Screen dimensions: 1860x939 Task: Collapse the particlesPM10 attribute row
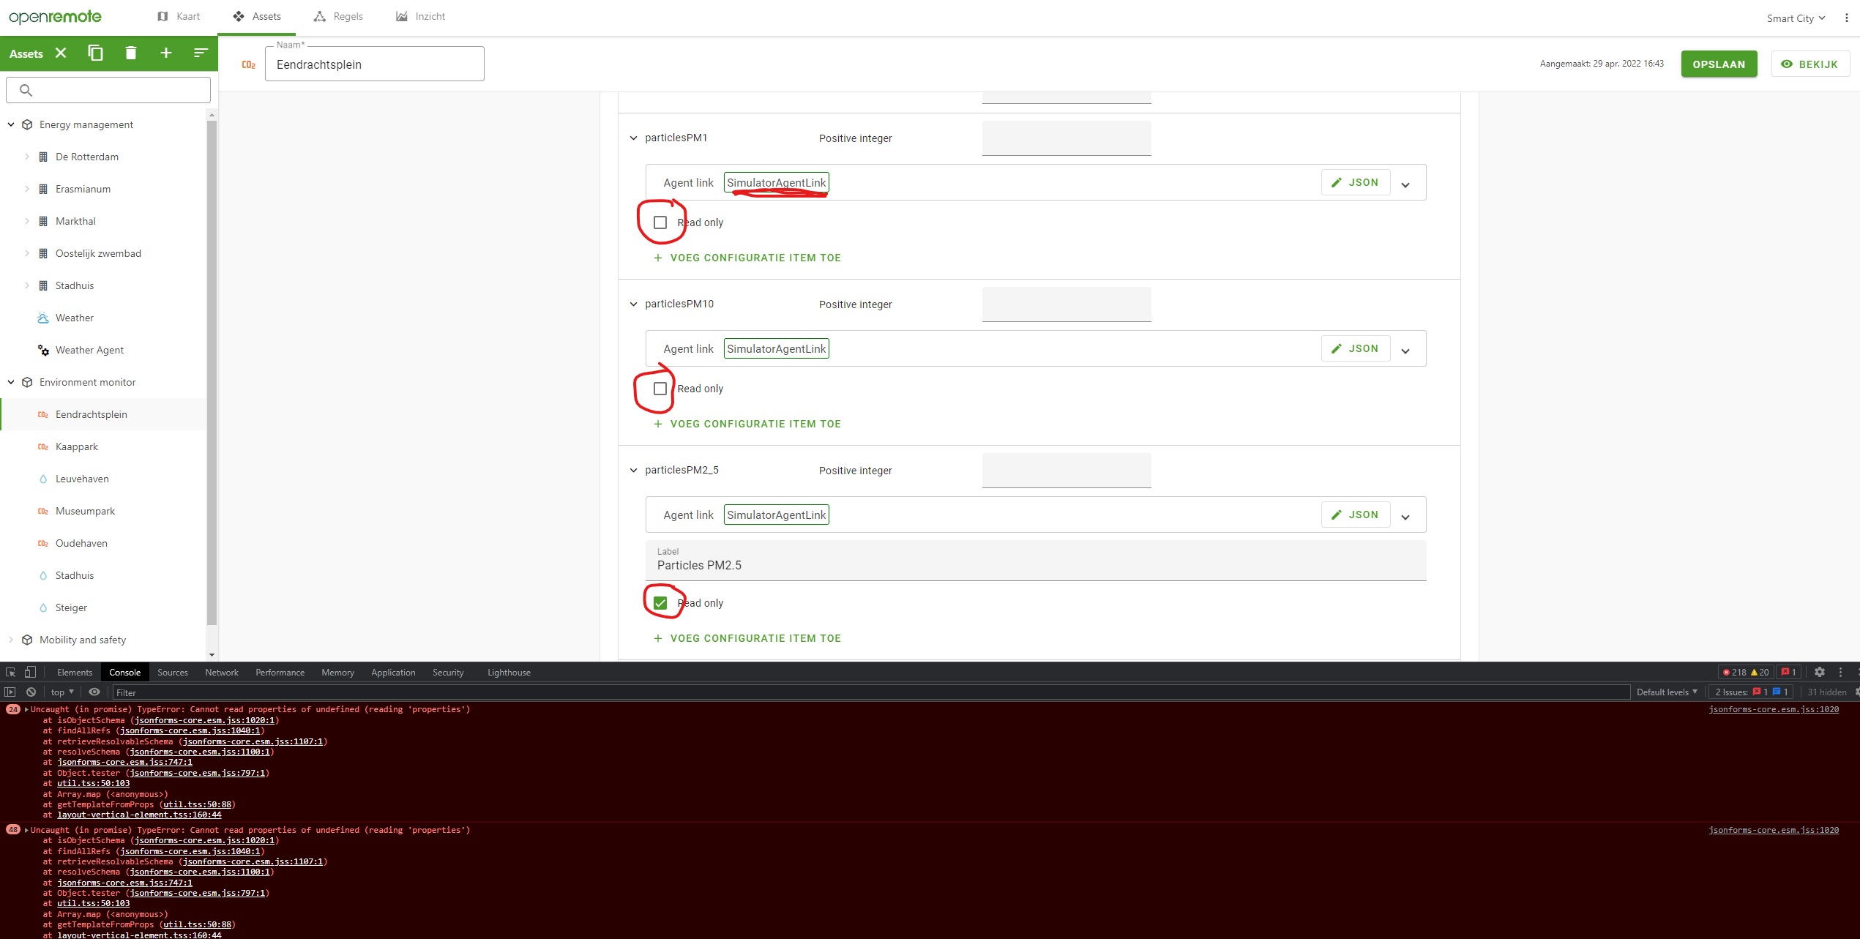(633, 304)
